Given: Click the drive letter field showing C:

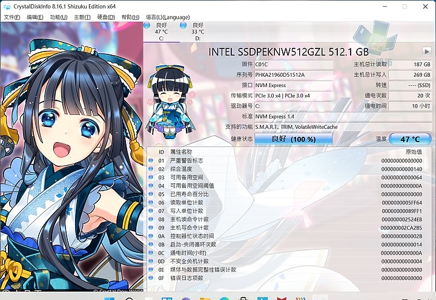Looking at the screenshot, I should pos(294,106).
